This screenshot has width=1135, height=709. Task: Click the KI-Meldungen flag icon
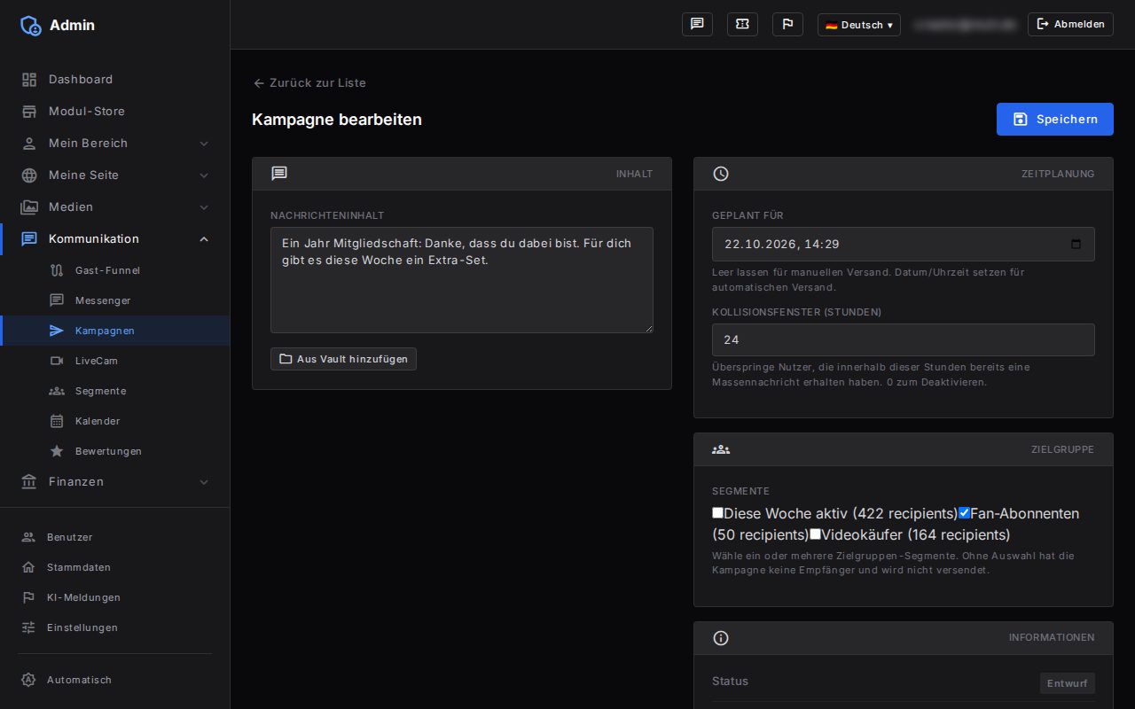click(28, 597)
